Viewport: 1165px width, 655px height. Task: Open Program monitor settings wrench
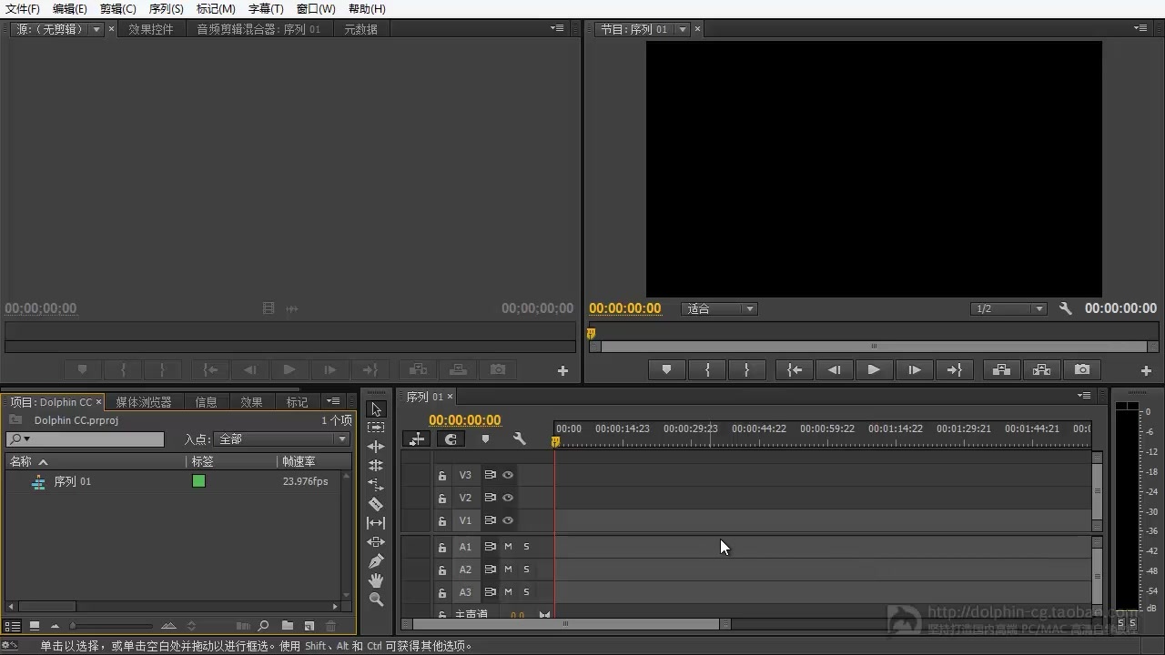click(1065, 308)
